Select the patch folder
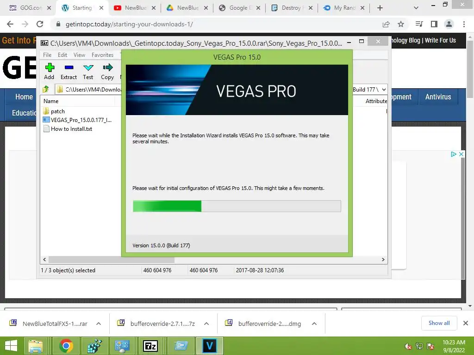 pos(54,111)
